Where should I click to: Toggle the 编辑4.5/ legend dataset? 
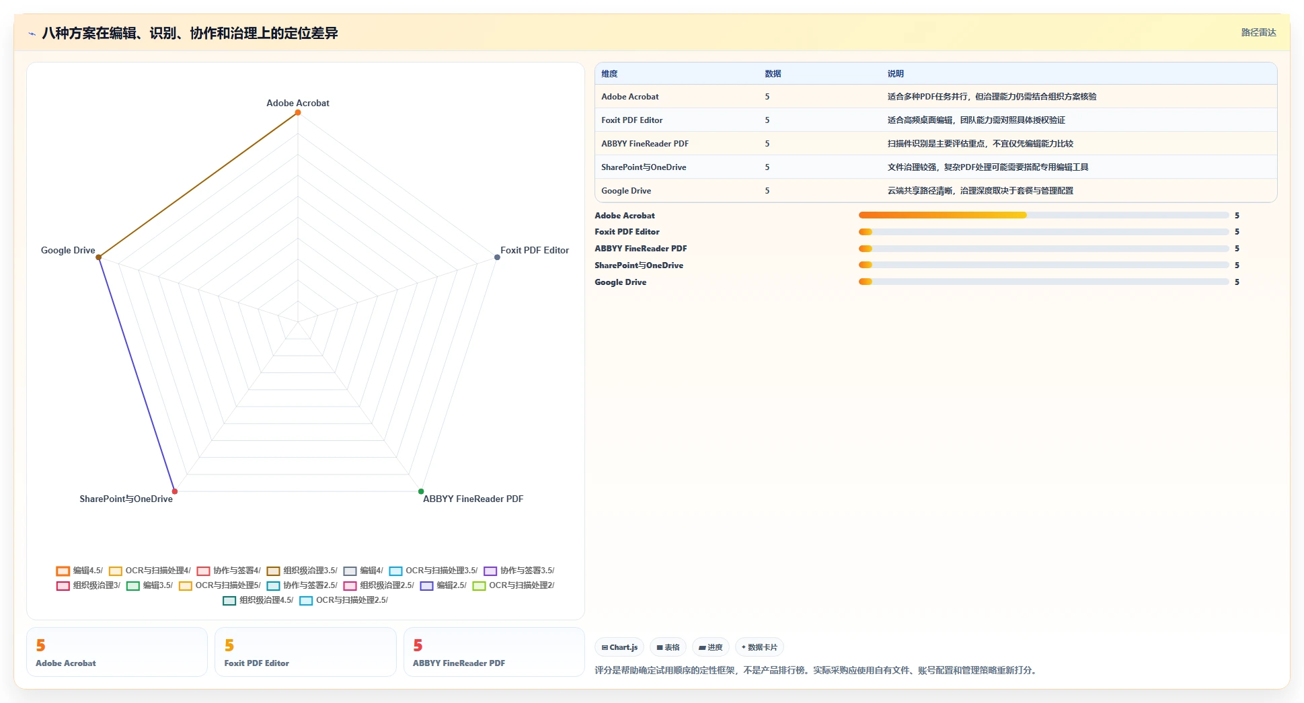[x=79, y=571]
